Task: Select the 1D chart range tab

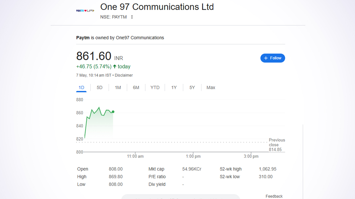Action: pos(81,88)
